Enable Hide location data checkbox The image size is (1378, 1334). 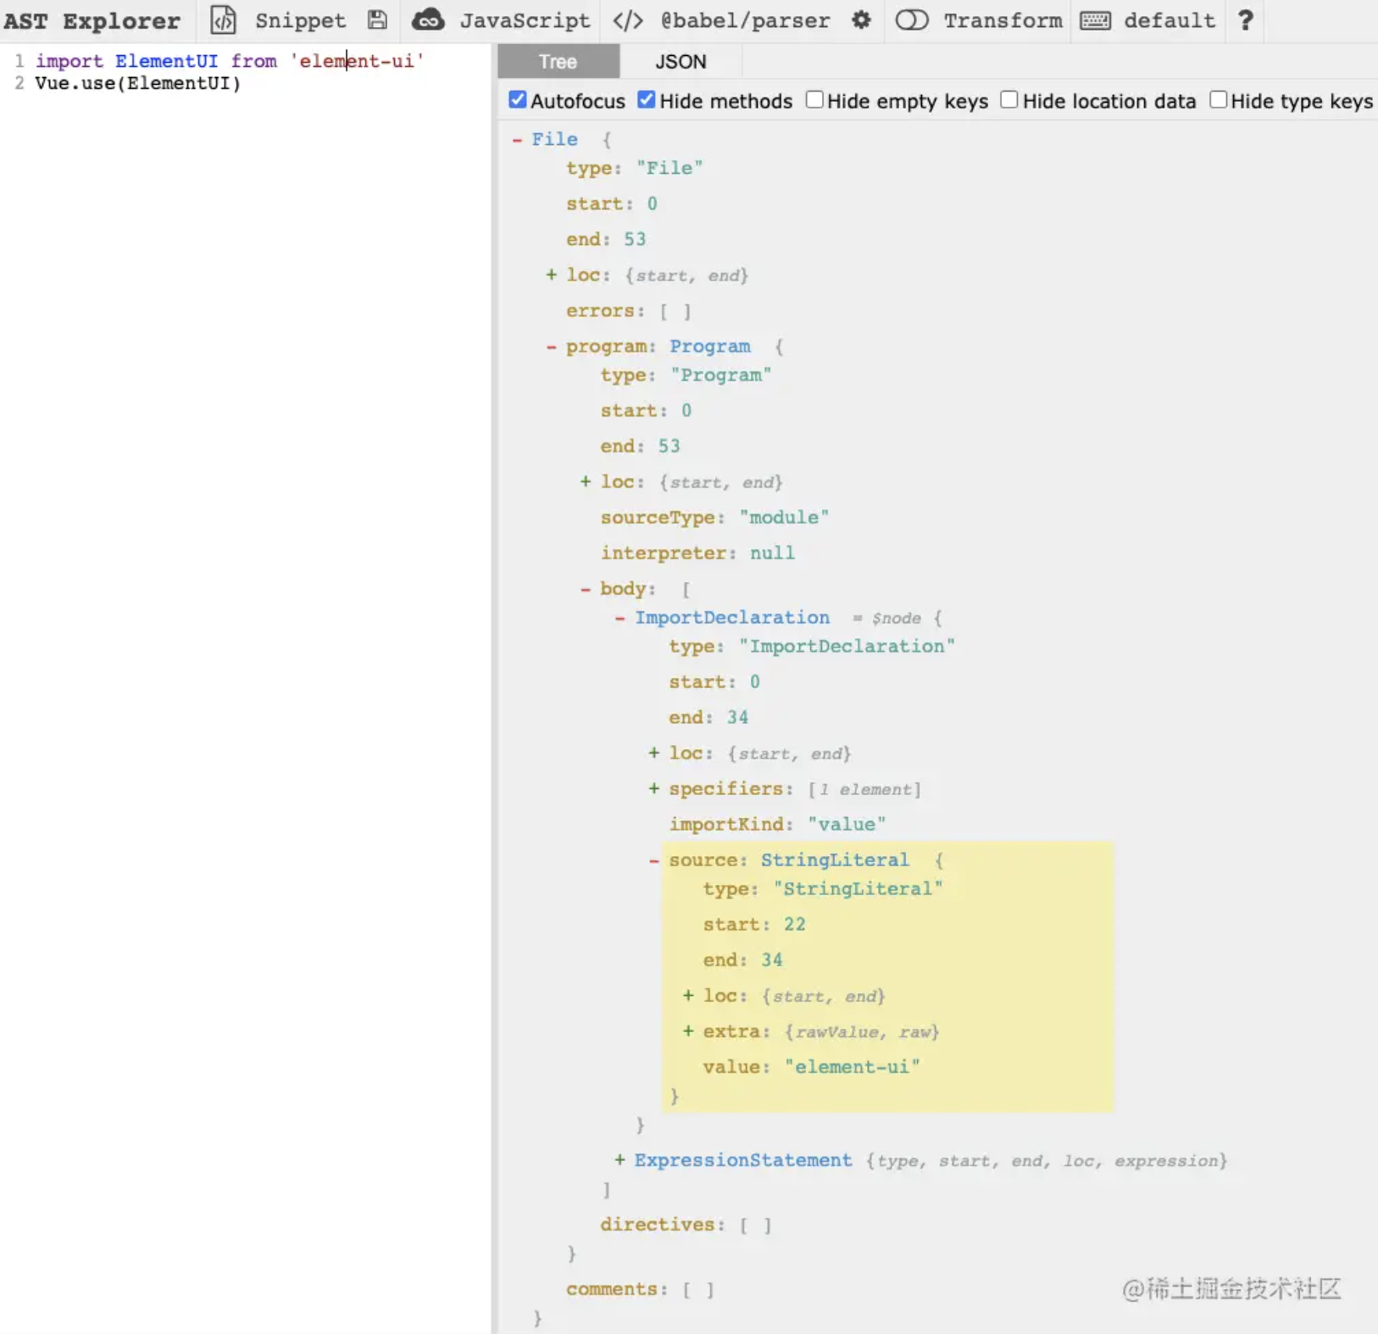click(x=1009, y=100)
